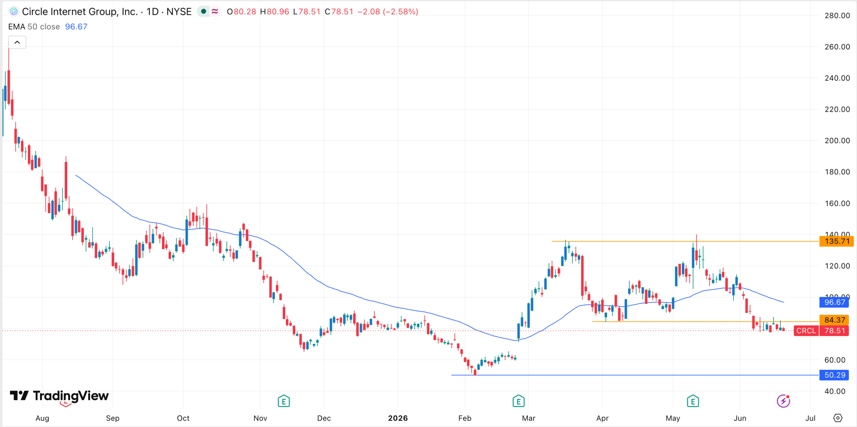Click the red 78.51 last price label
The height and width of the screenshot is (427, 857).
[834, 331]
